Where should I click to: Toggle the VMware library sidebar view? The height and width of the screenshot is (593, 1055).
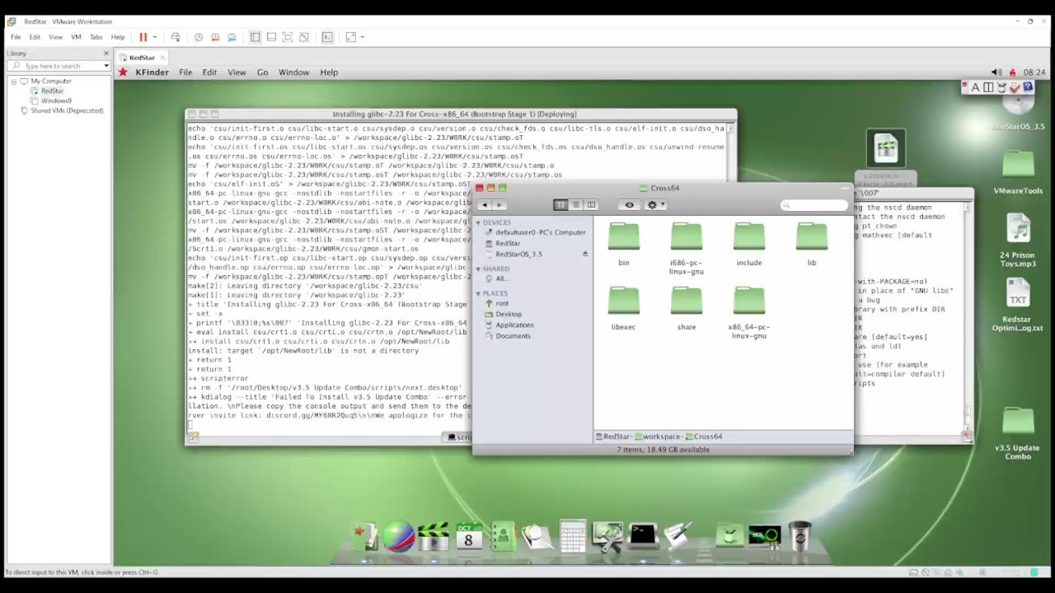[x=255, y=37]
